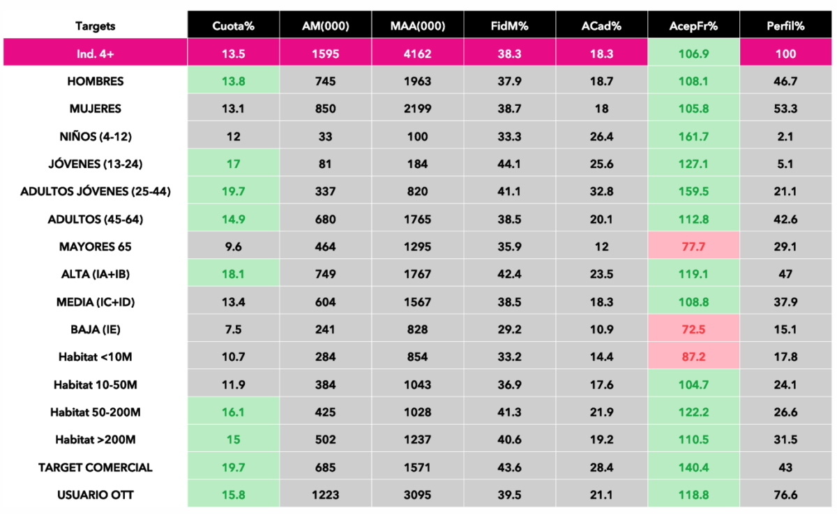Select the Habitat 50-200M row label

point(96,412)
